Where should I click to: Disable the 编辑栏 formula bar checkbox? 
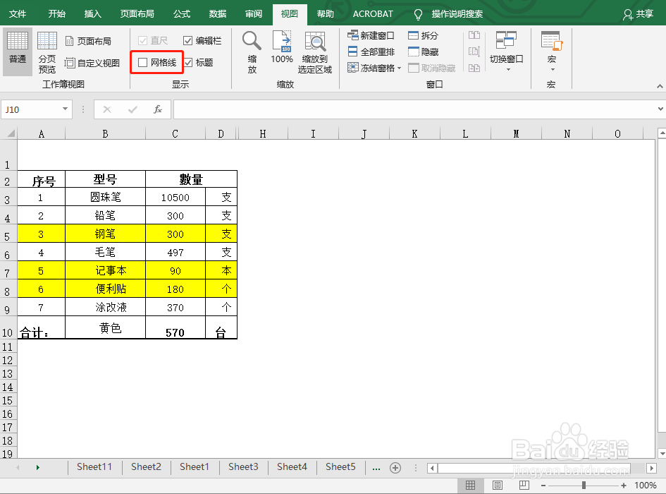pos(187,40)
